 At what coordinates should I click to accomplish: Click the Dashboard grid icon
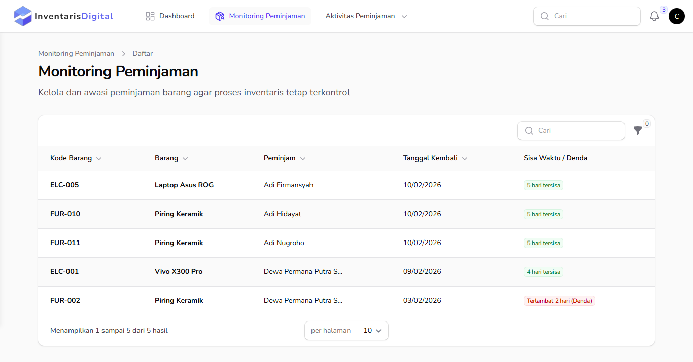(150, 16)
